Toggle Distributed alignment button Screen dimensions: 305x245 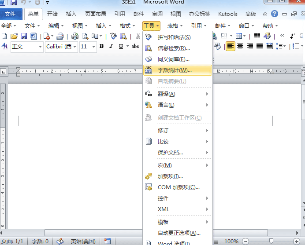click(269, 46)
